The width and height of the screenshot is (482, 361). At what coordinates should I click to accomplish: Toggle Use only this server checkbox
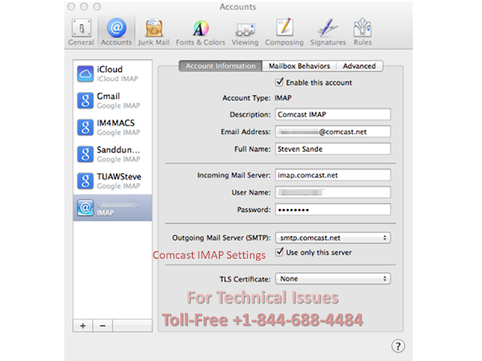[279, 252]
